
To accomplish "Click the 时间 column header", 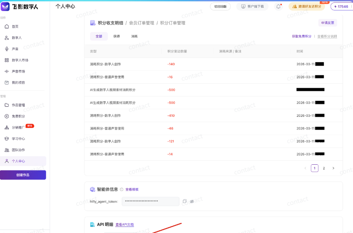I will coord(300,51).
